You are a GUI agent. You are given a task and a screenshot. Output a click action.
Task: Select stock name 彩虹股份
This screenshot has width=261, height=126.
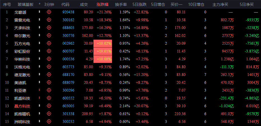click(x=22, y=51)
